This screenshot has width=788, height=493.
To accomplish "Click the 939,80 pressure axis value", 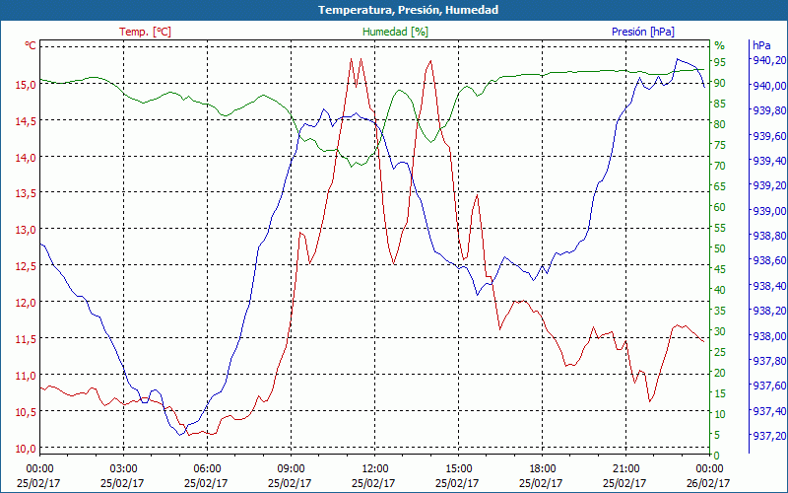I will click(x=767, y=110).
